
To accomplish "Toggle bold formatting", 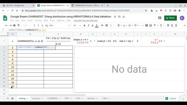I will click(84, 25).
